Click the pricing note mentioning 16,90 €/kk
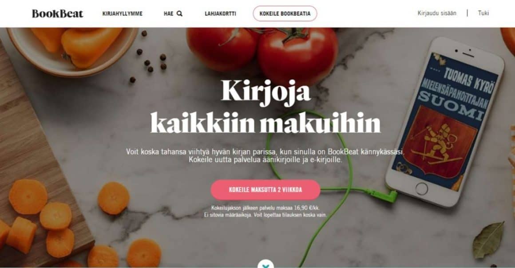This screenshot has height=268, width=515. 265,208
